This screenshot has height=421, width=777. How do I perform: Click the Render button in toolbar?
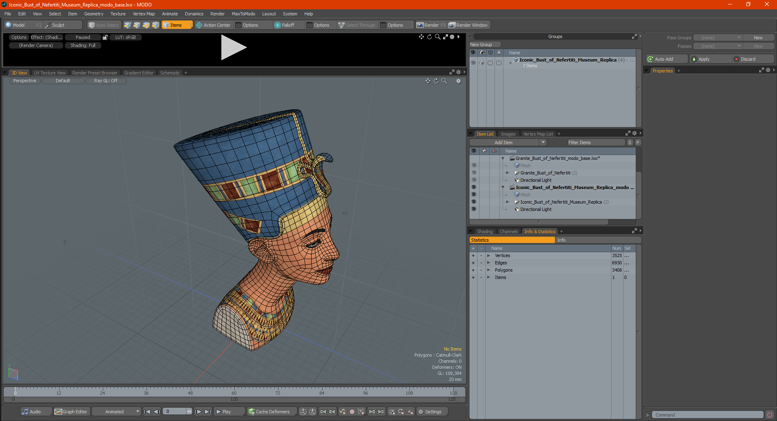tap(431, 25)
